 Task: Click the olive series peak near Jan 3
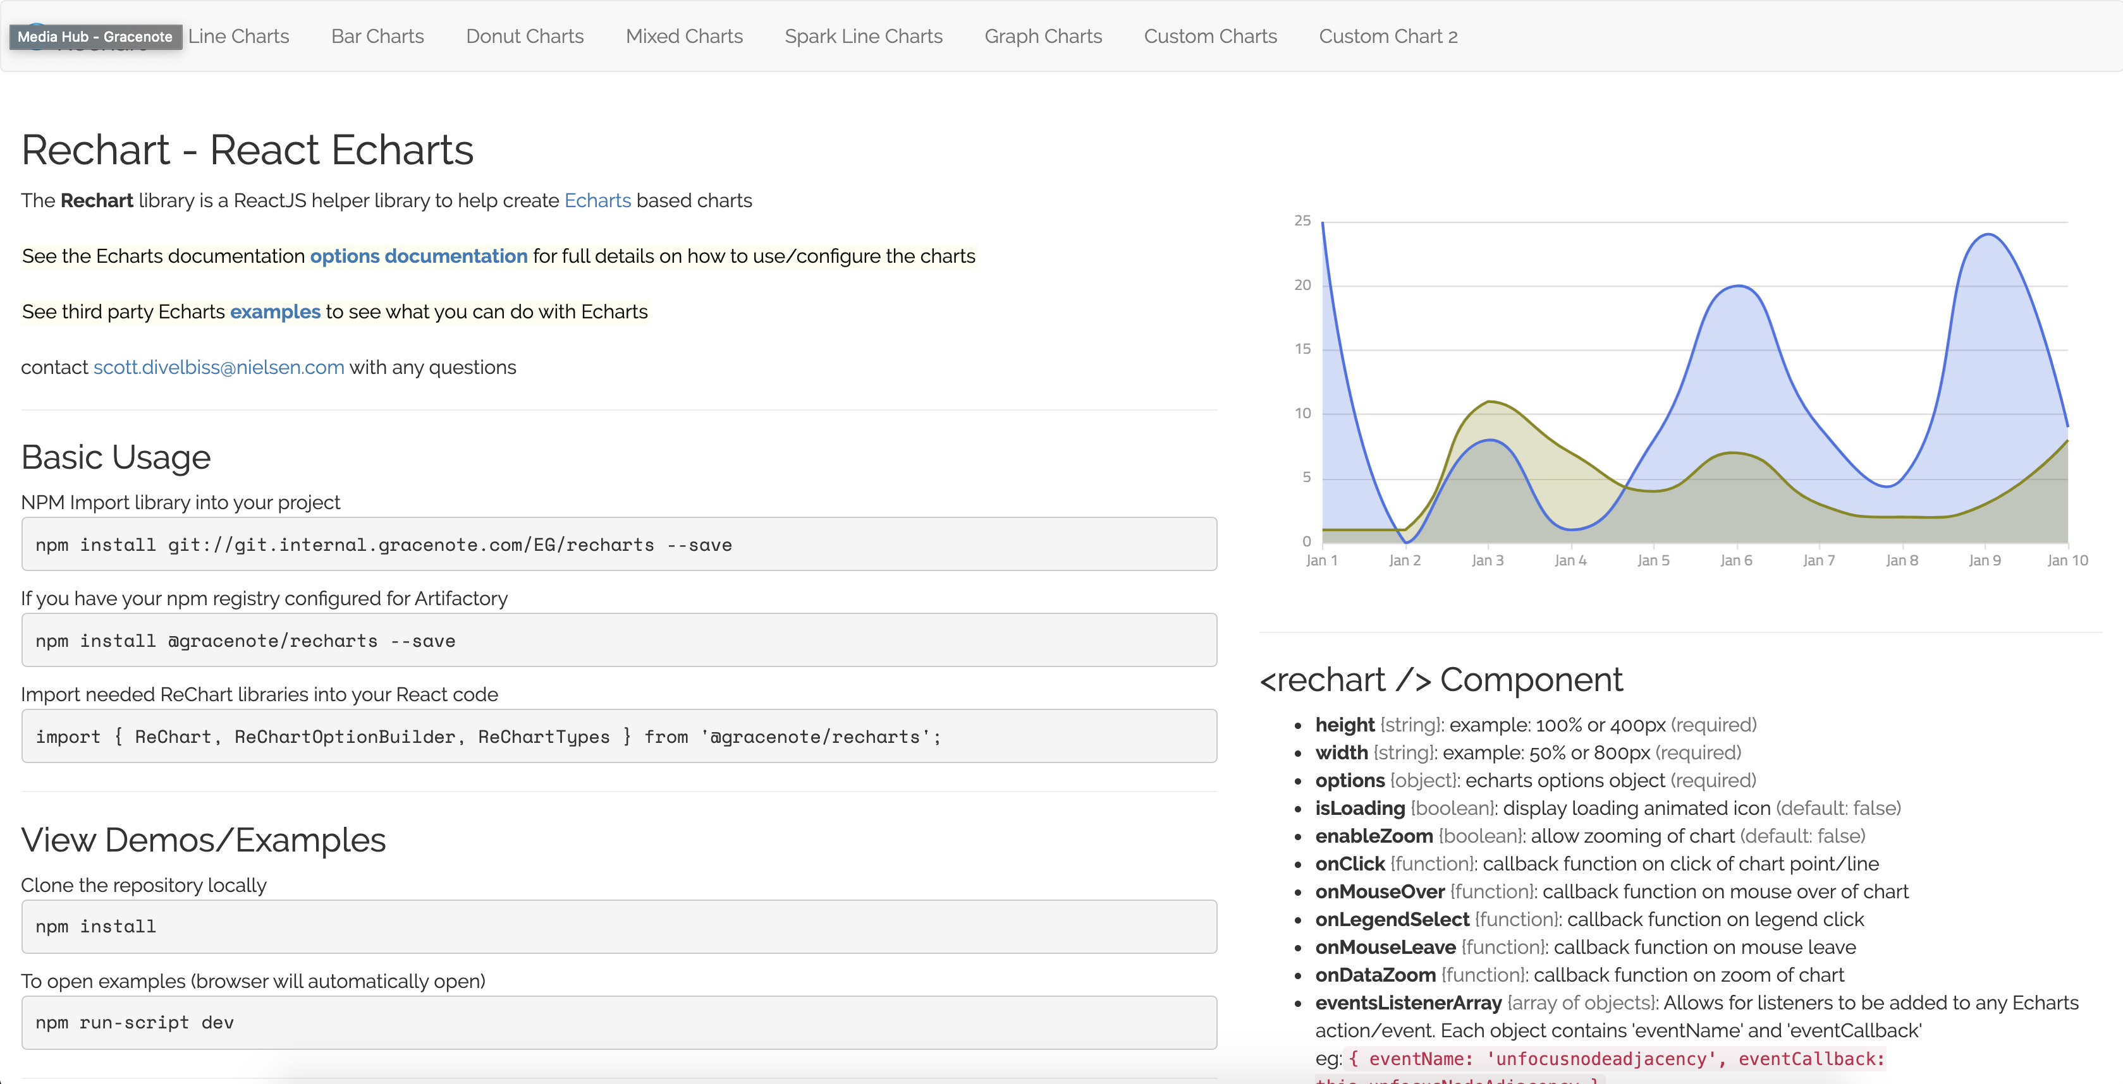pyautogui.click(x=1490, y=401)
